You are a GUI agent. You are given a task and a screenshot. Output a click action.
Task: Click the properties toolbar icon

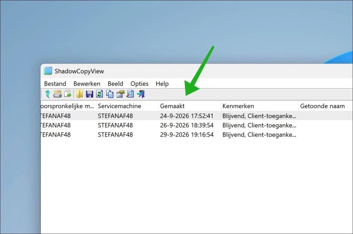120,94
